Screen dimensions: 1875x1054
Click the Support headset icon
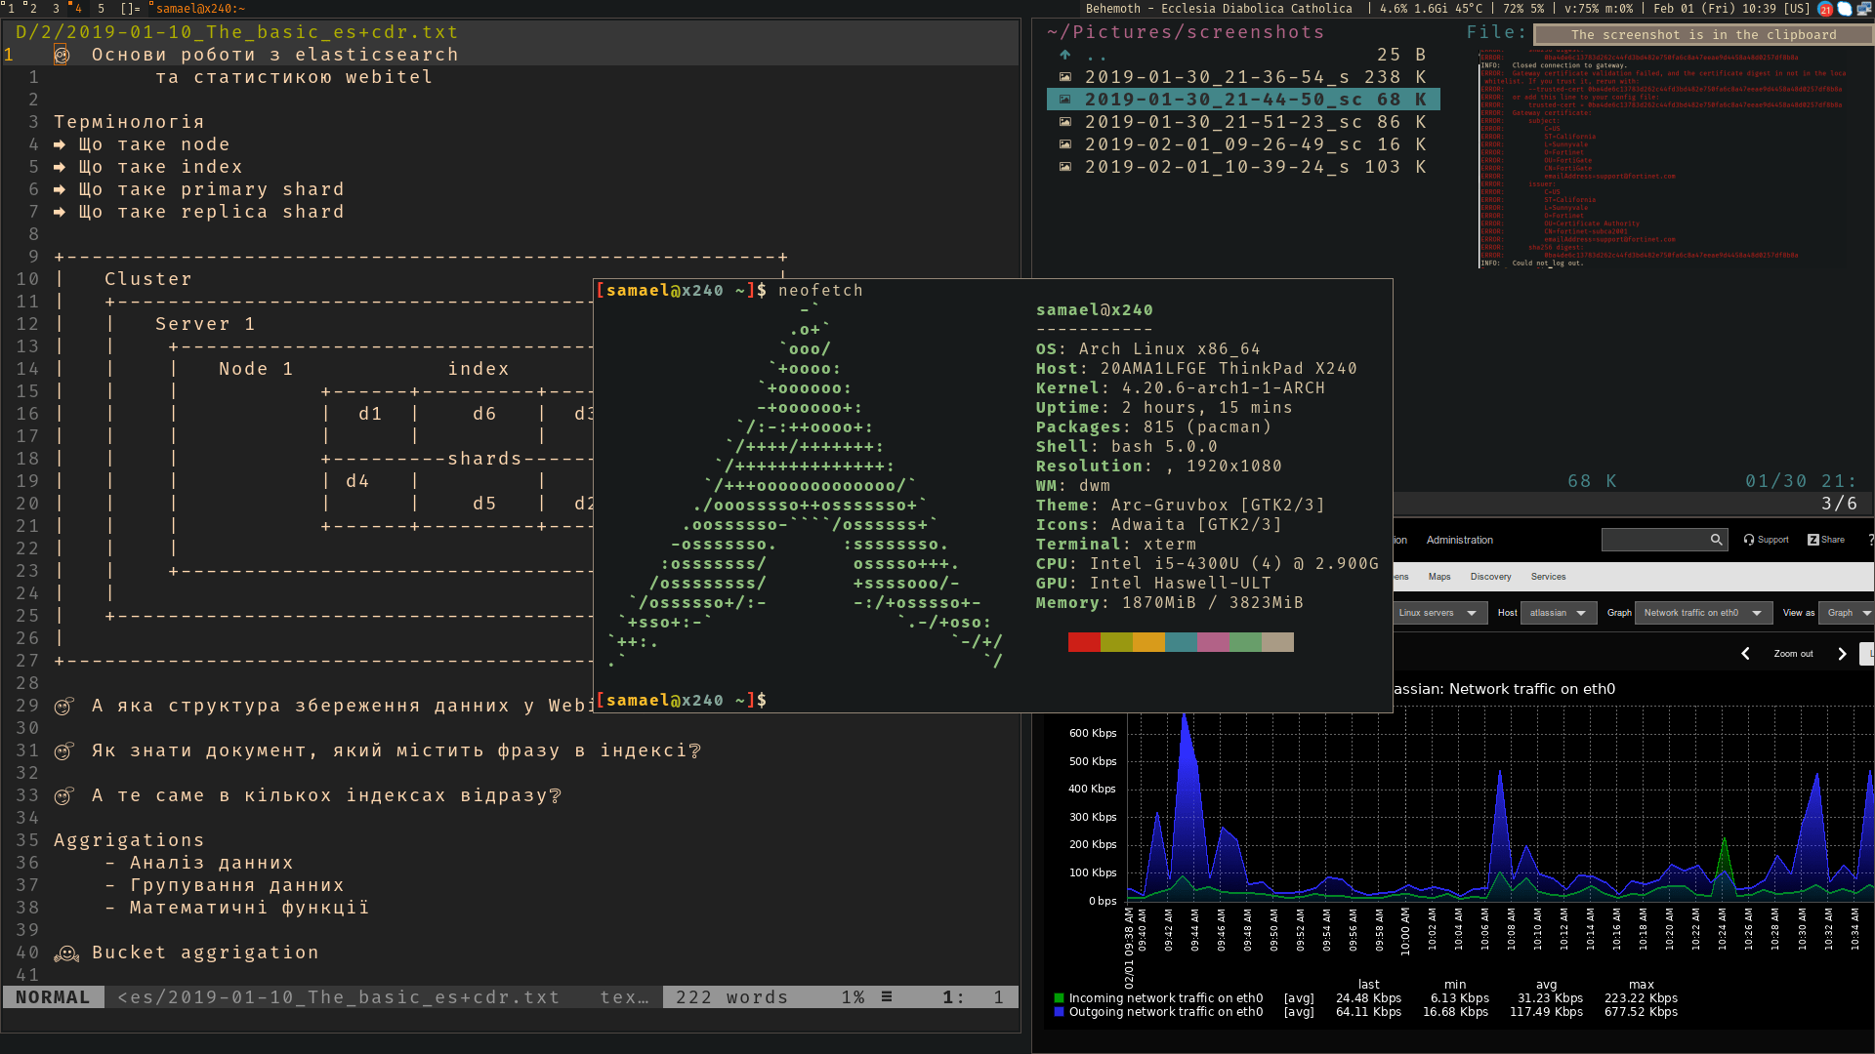coord(1749,540)
